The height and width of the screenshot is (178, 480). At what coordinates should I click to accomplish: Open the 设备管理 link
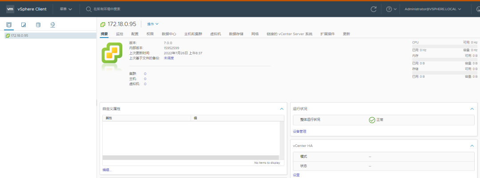(x=300, y=131)
